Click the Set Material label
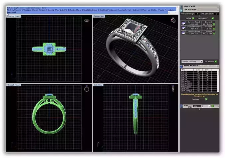 point(209,62)
